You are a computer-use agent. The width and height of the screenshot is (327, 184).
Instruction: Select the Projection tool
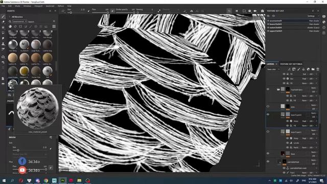coord(3,27)
